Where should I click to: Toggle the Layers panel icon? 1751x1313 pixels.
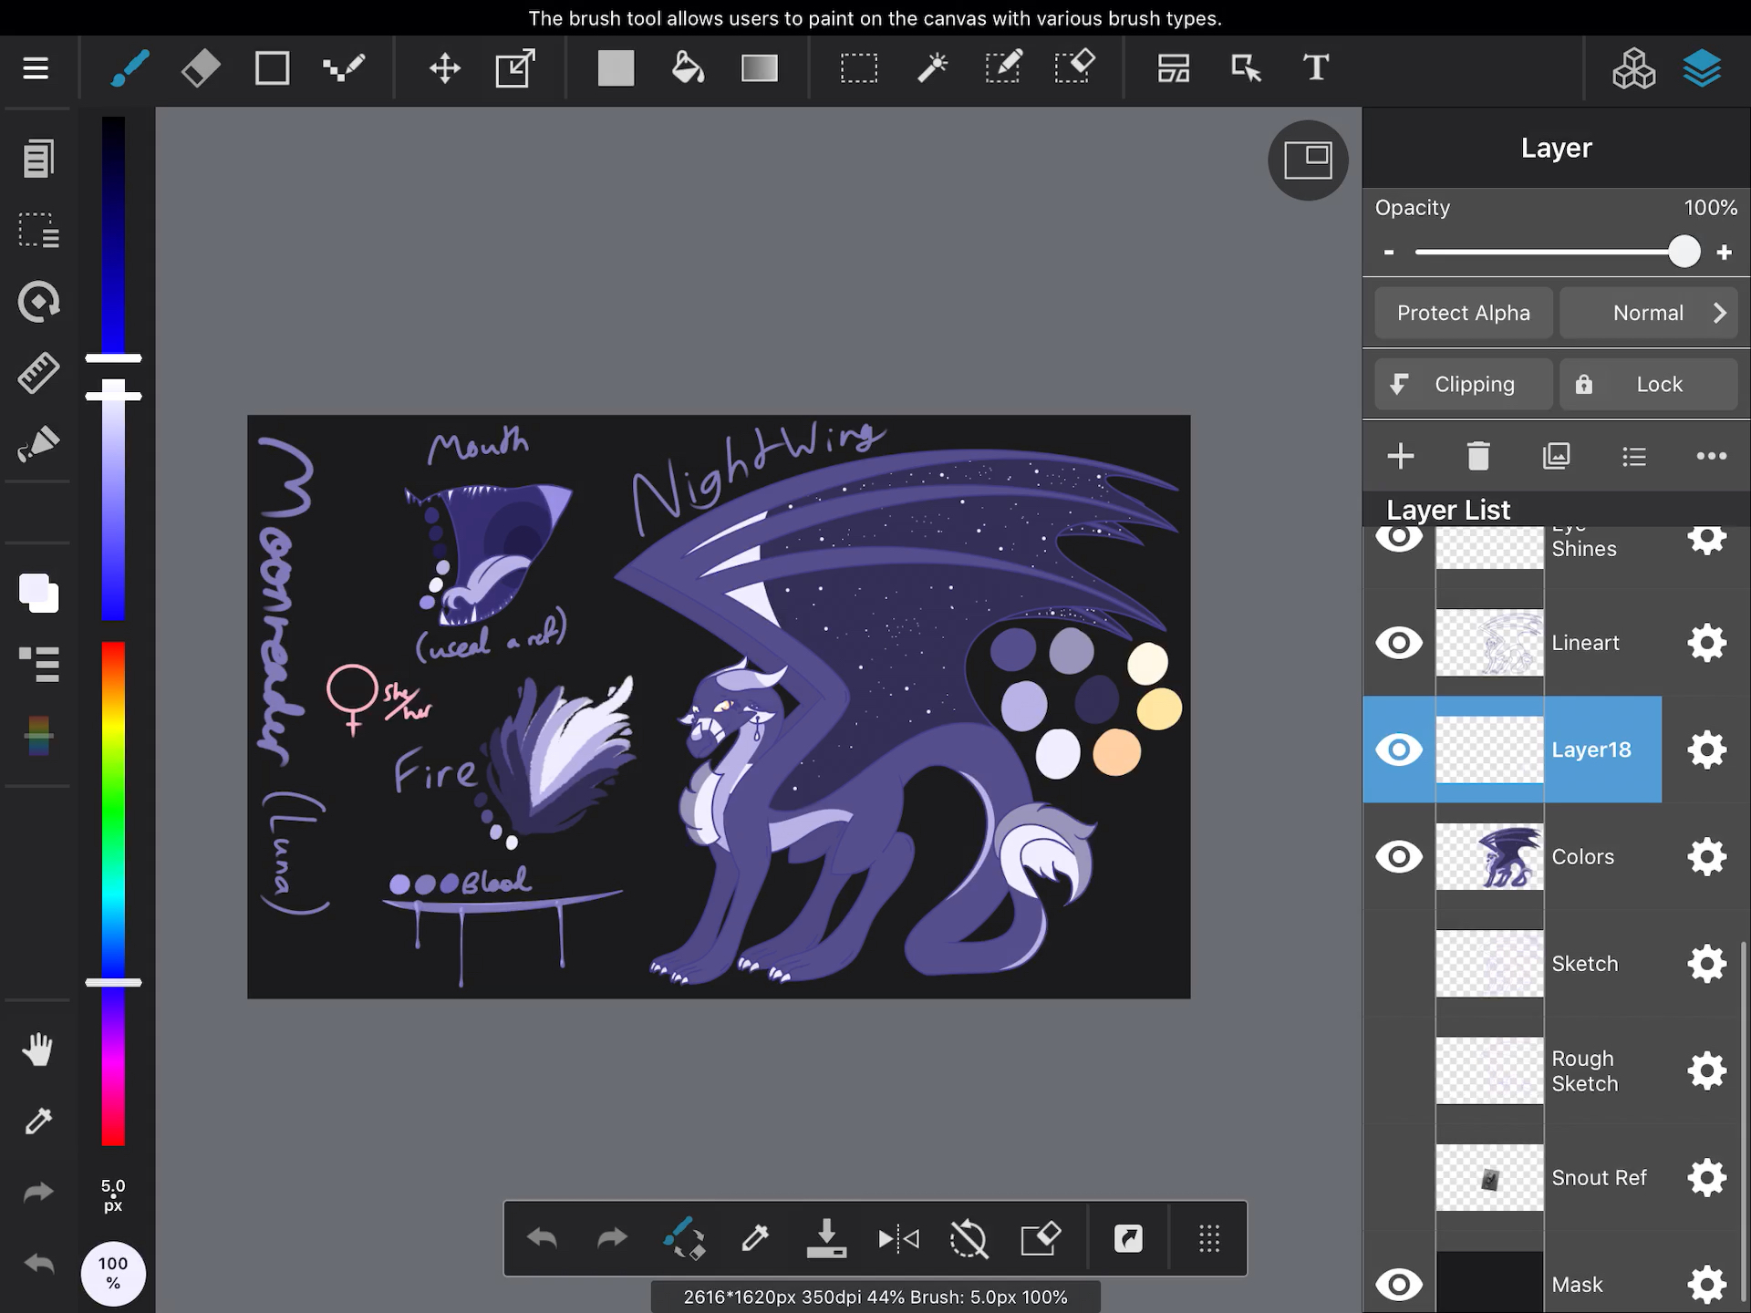click(1702, 68)
